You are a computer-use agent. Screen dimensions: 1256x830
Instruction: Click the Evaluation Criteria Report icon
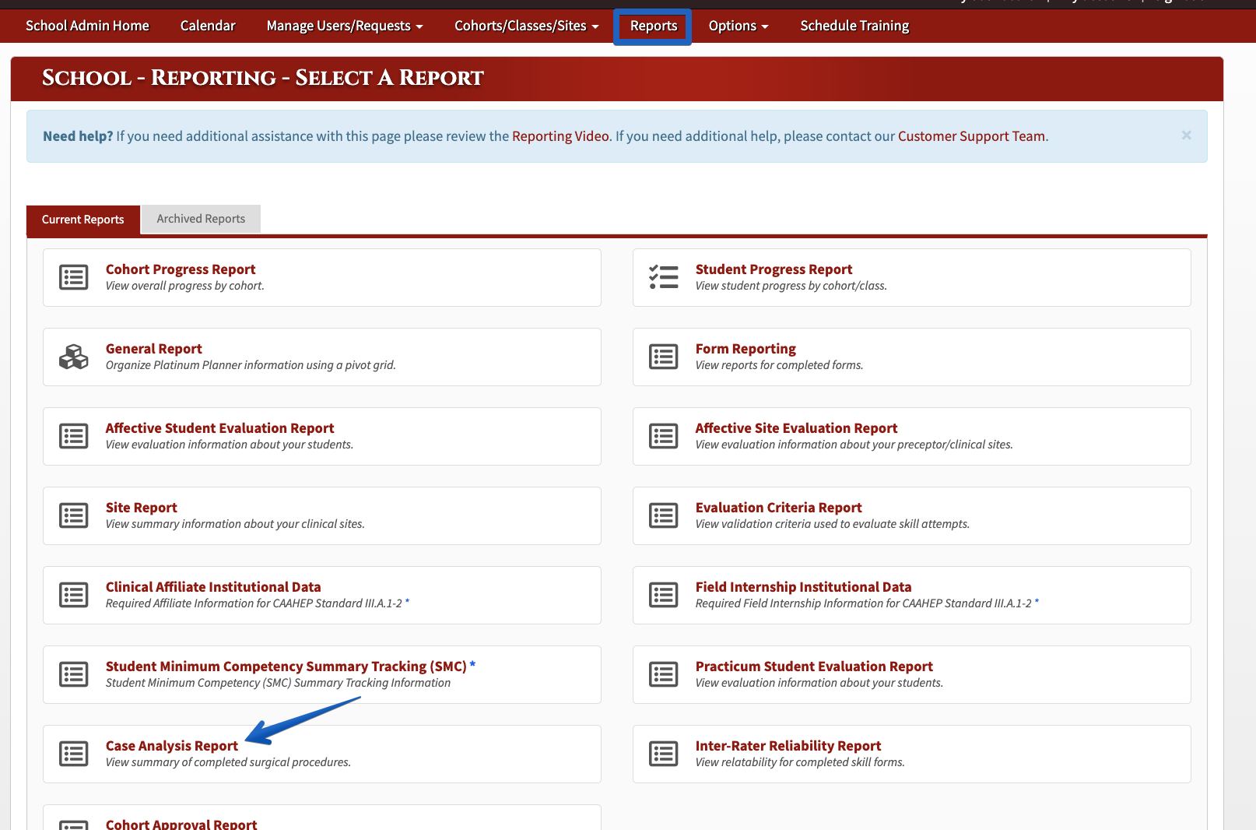tap(664, 515)
